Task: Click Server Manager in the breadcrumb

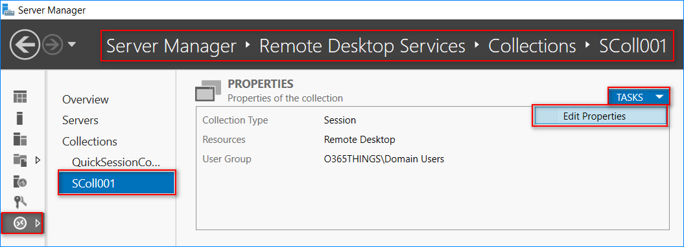Action: 171,46
